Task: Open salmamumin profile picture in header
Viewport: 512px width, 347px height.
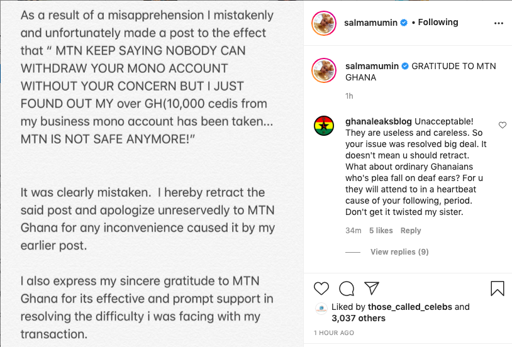Action: pos(325,23)
